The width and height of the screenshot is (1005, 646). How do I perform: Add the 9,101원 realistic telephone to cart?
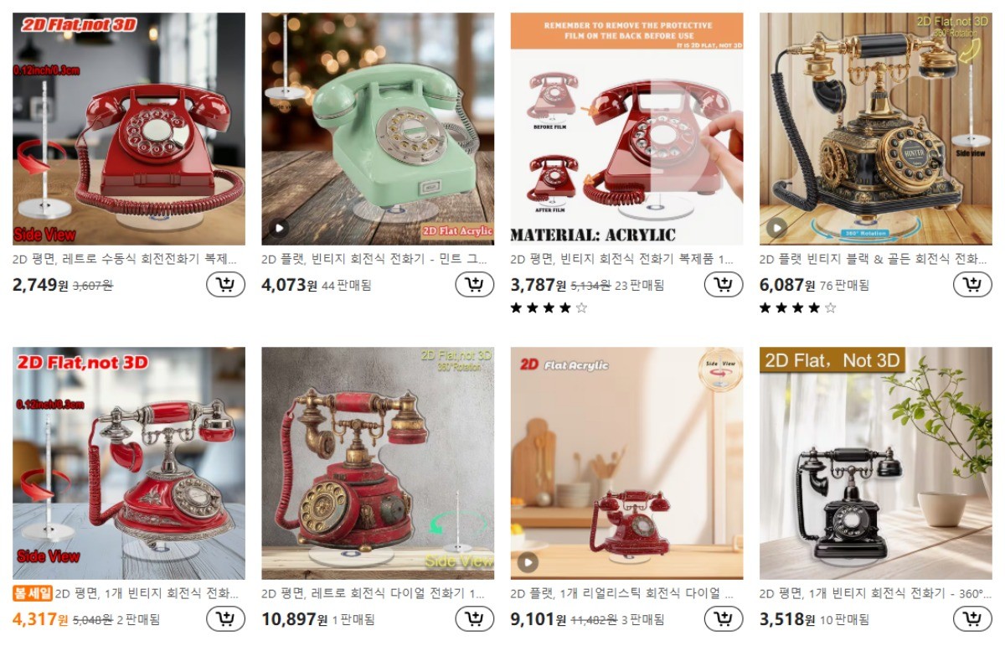[x=724, y=619]
